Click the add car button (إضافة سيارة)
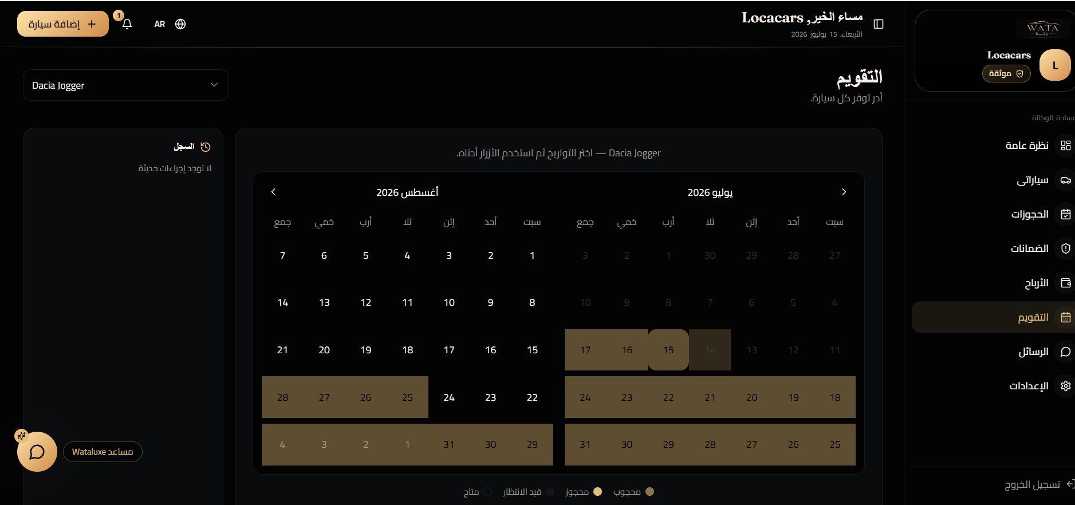 (63, 24)
